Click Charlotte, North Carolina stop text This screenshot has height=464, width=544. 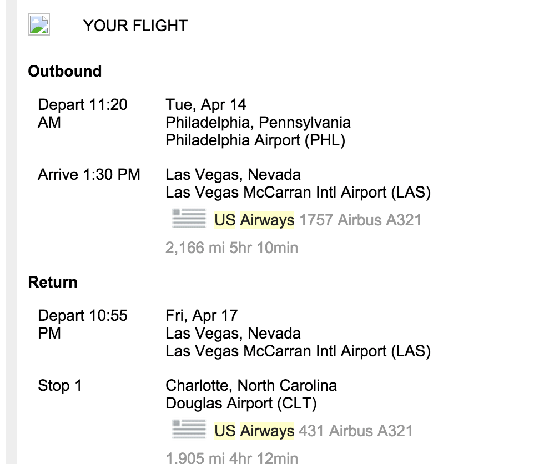point(251,385)
